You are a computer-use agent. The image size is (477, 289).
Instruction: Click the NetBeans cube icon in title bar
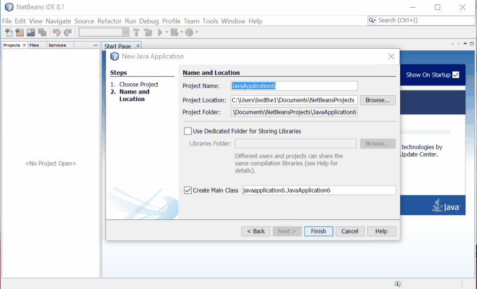pos(9,7)
